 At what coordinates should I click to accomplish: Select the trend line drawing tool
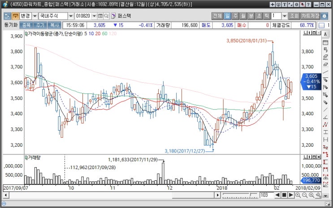[325, 72]
